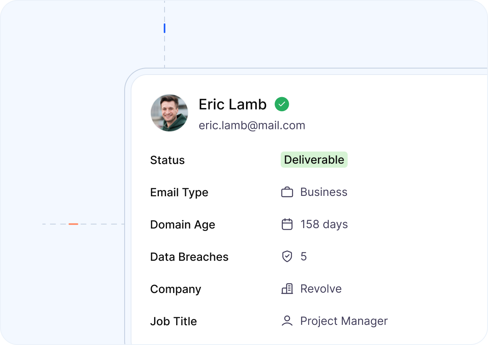Click the person icon beside Project Manager
Screen dimensions: 488x345
(x=287, y=321)
